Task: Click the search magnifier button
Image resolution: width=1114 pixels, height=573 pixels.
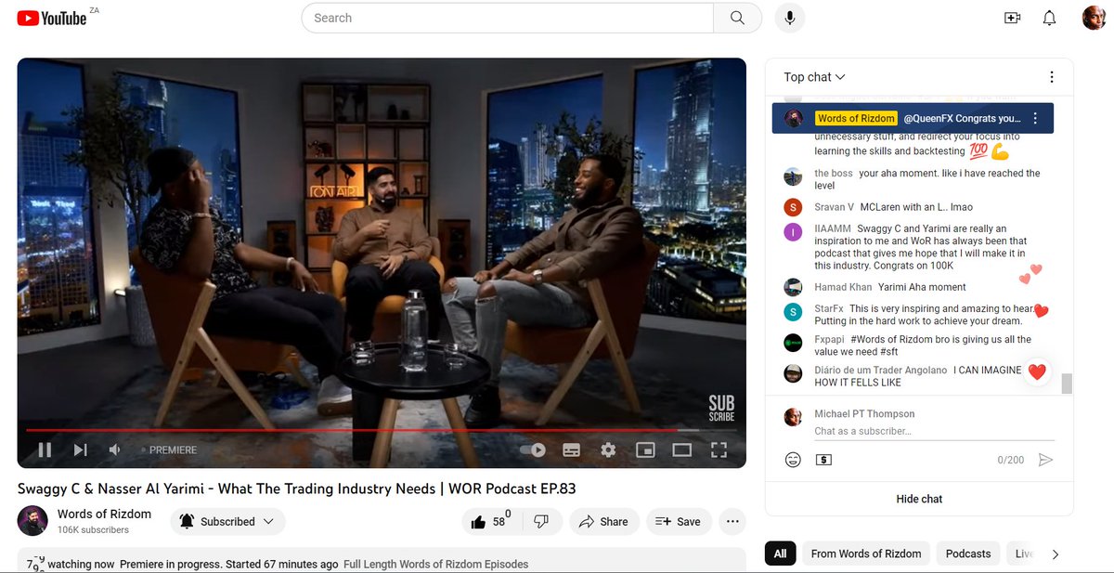Action: point(737,18)
